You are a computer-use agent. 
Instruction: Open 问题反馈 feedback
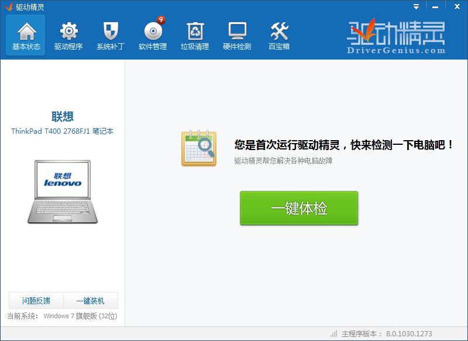coord(36,301)
